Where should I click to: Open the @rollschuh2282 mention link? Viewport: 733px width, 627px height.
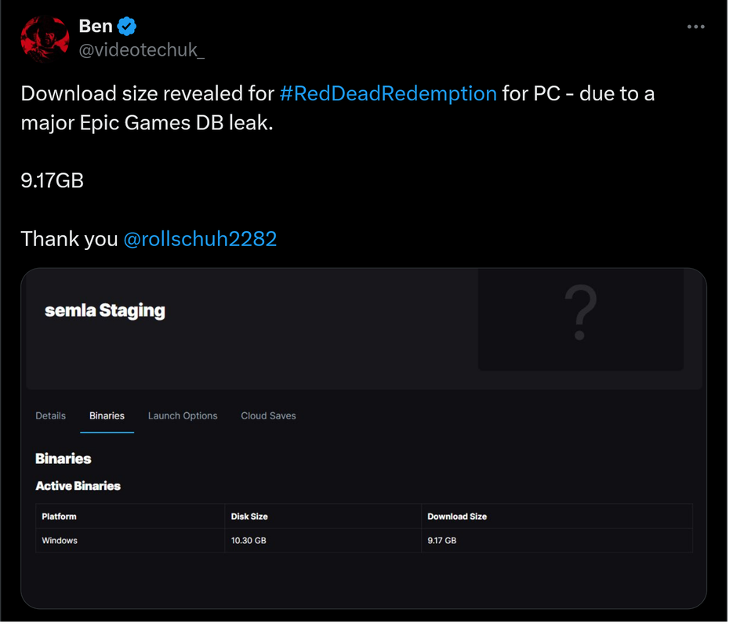tap(200, 238)
